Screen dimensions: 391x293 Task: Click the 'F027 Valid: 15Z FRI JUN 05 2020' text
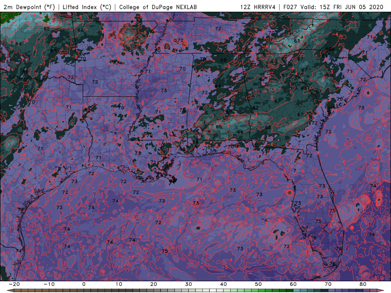click(333, 7)
